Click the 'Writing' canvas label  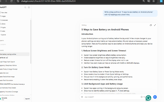(x=84, y=25)
